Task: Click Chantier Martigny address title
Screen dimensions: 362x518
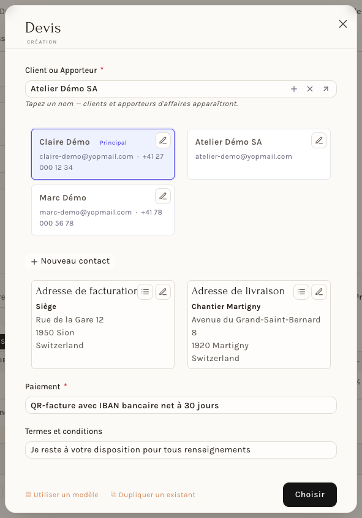Action: [x=226, y=307]
